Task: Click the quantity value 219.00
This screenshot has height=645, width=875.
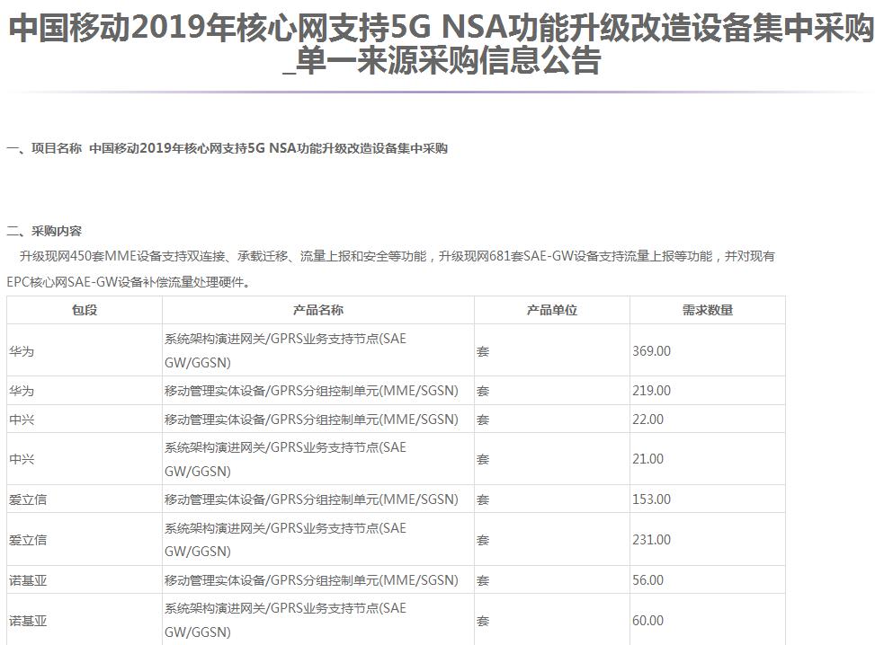Action: 651,391
